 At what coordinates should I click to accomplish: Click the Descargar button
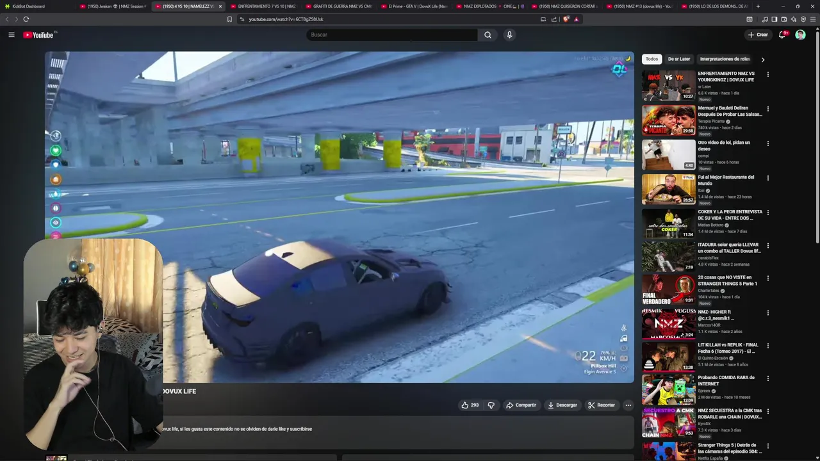pyautogui.click(x=562, y=405)
